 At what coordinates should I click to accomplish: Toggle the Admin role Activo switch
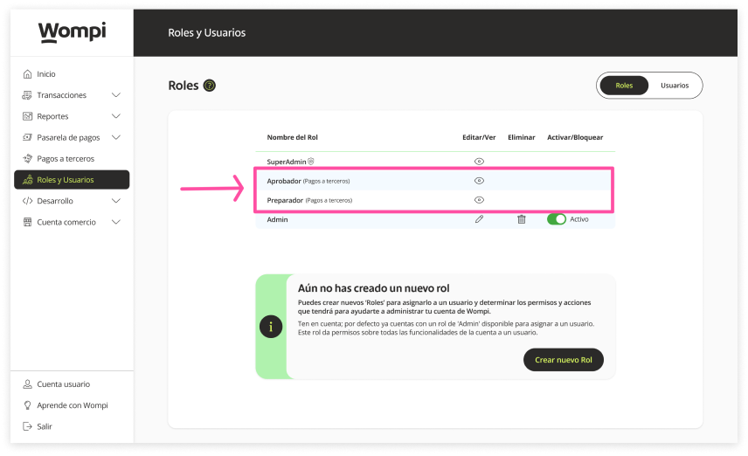tap(556, 219)
